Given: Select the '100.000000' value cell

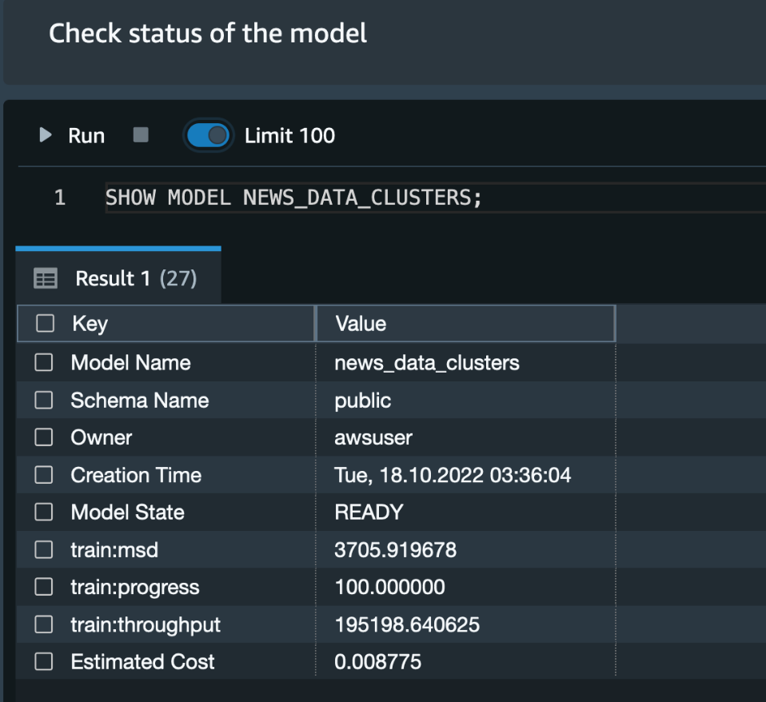Looking at the screenshot, I should (465, 587).
